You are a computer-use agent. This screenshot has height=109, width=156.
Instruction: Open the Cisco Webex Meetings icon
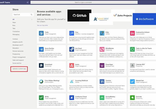tap(41, 81)
